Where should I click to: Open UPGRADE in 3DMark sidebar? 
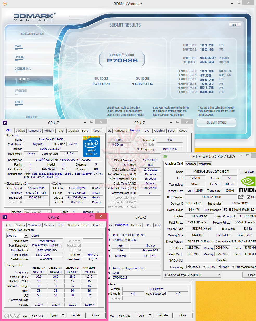(x=21, y=91)
